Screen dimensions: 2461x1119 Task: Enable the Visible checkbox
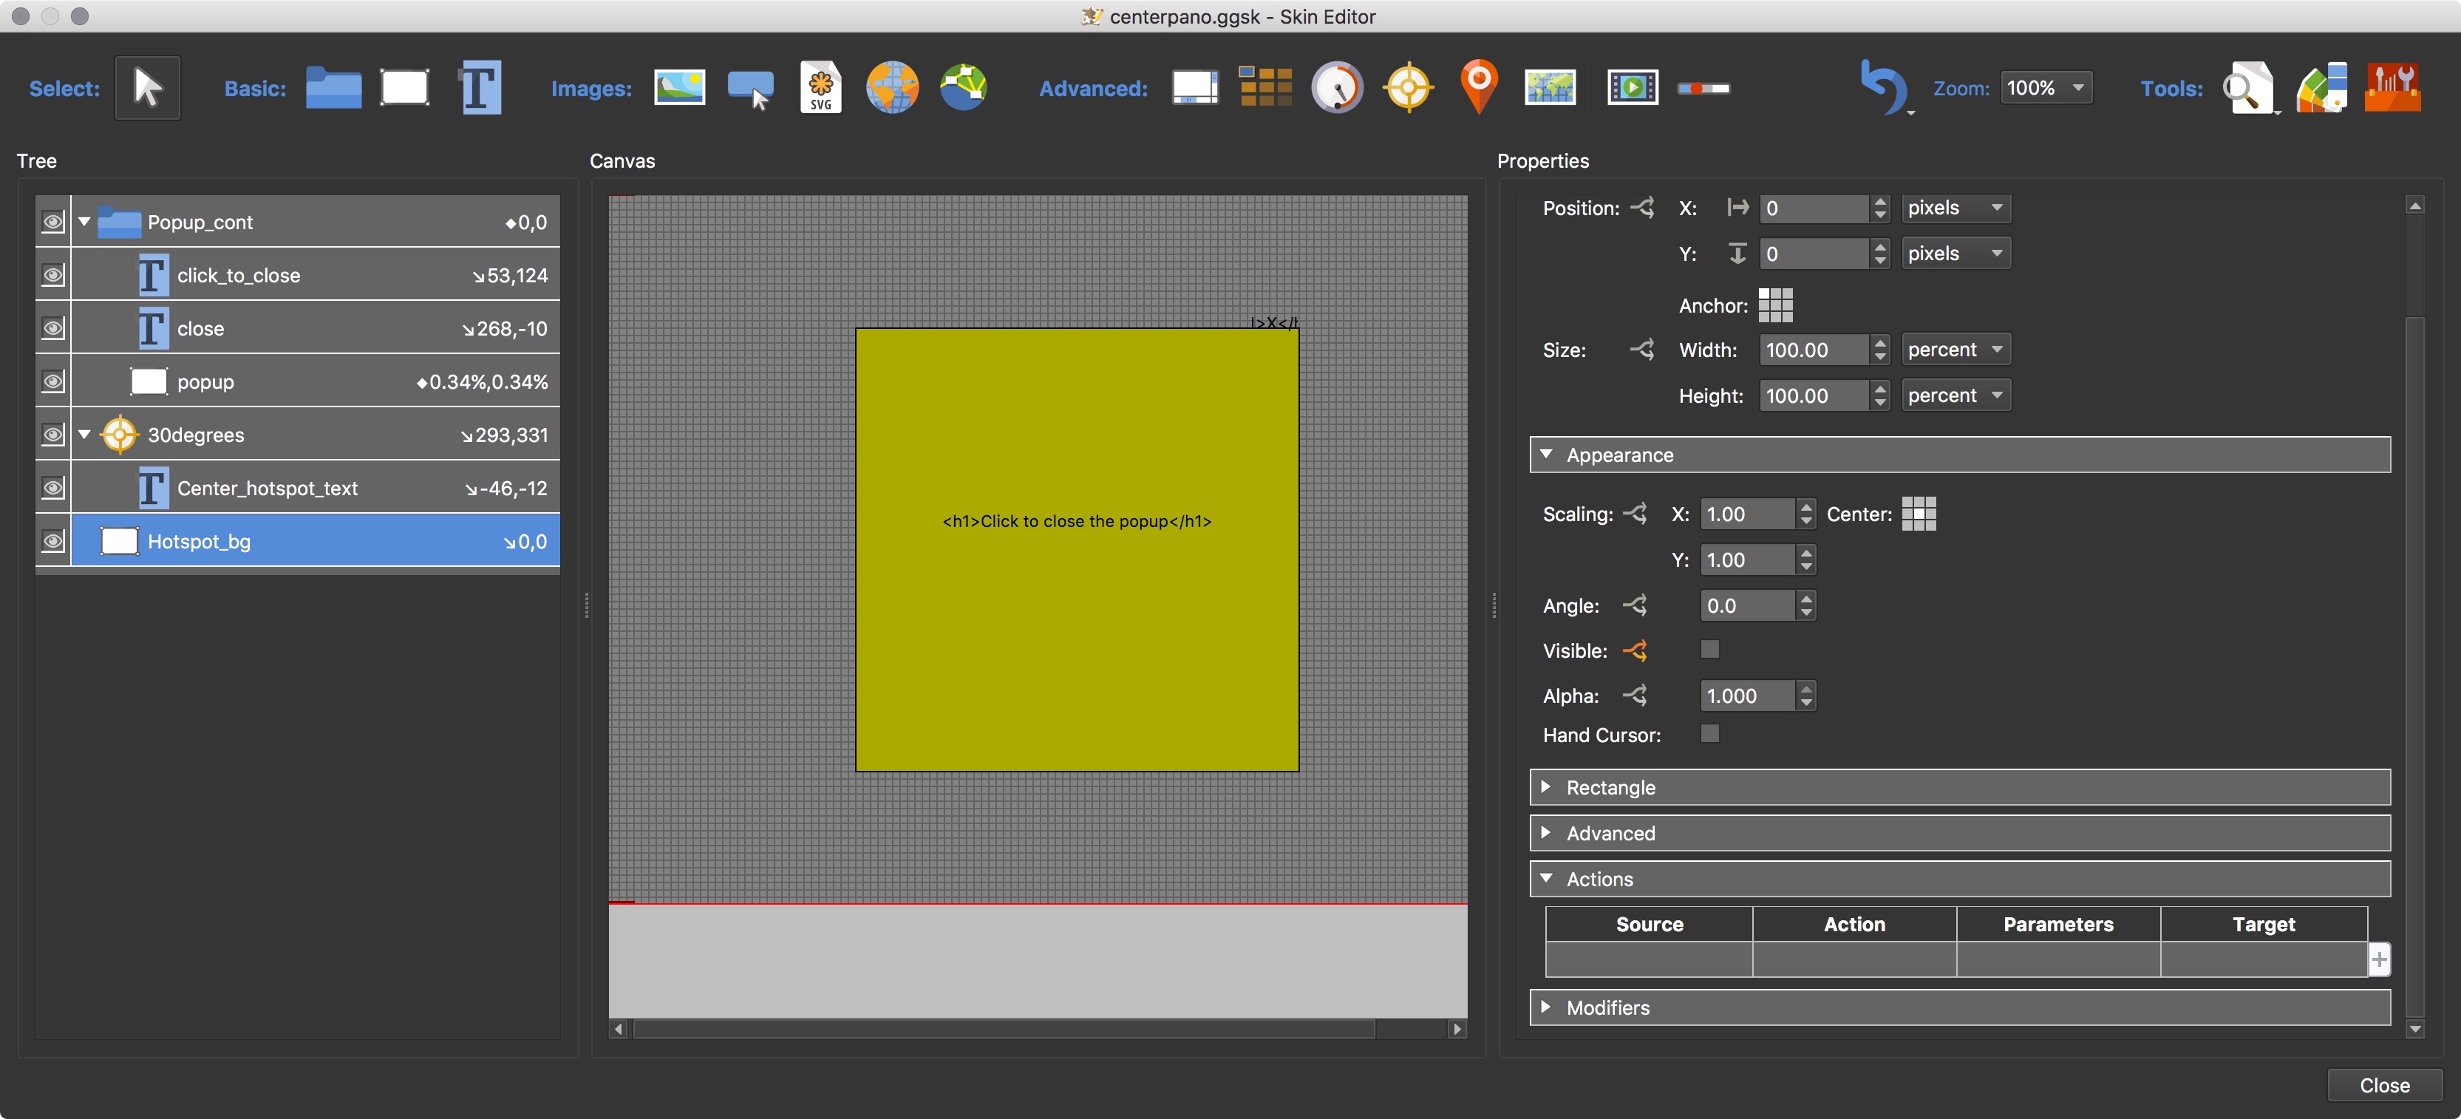[x=1710, y=650]
